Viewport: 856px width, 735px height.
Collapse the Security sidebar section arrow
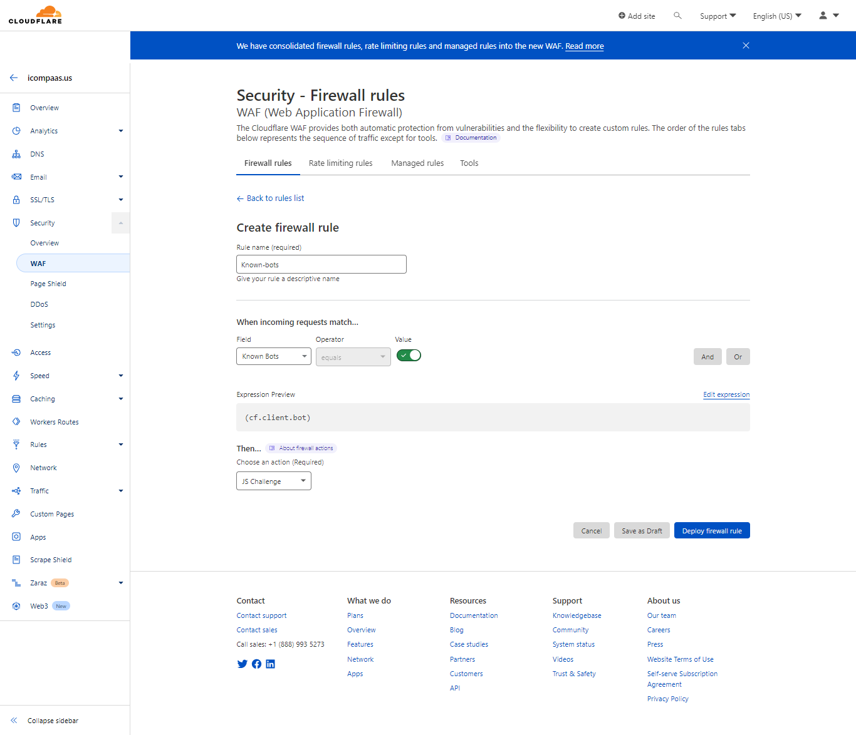121,223
